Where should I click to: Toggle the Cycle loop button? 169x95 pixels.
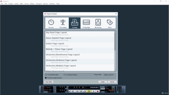tap(84, 91)
